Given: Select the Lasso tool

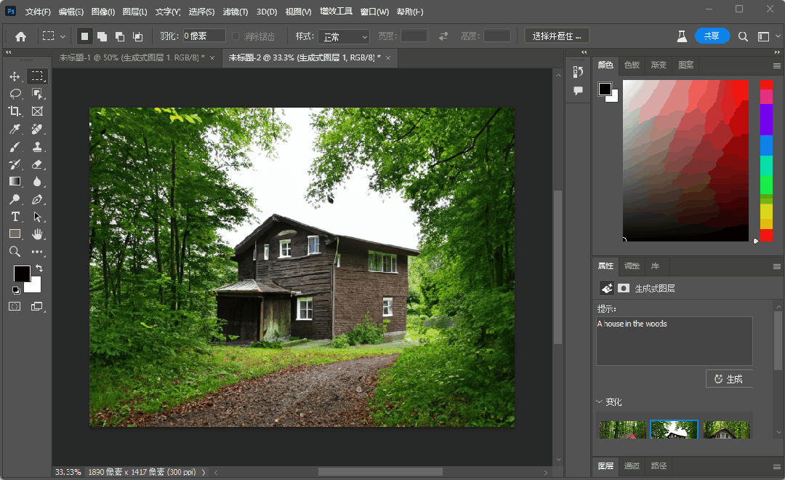Looking at the screenshot, I should pyautogui.click(x=15, y=94).
